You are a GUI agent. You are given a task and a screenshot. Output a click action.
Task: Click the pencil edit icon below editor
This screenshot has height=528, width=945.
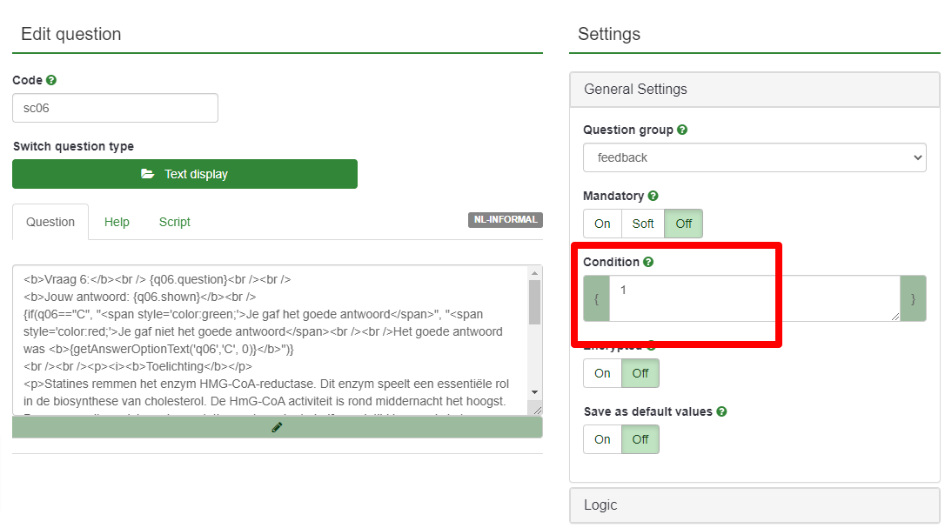(277, 427)
